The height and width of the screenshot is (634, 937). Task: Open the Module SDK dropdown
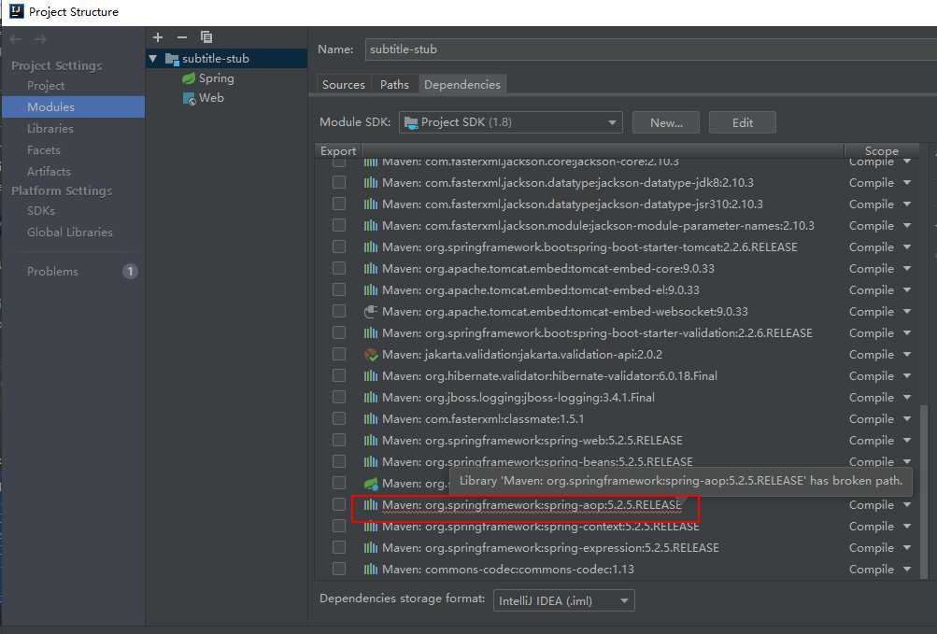click(x=510, y=122)
